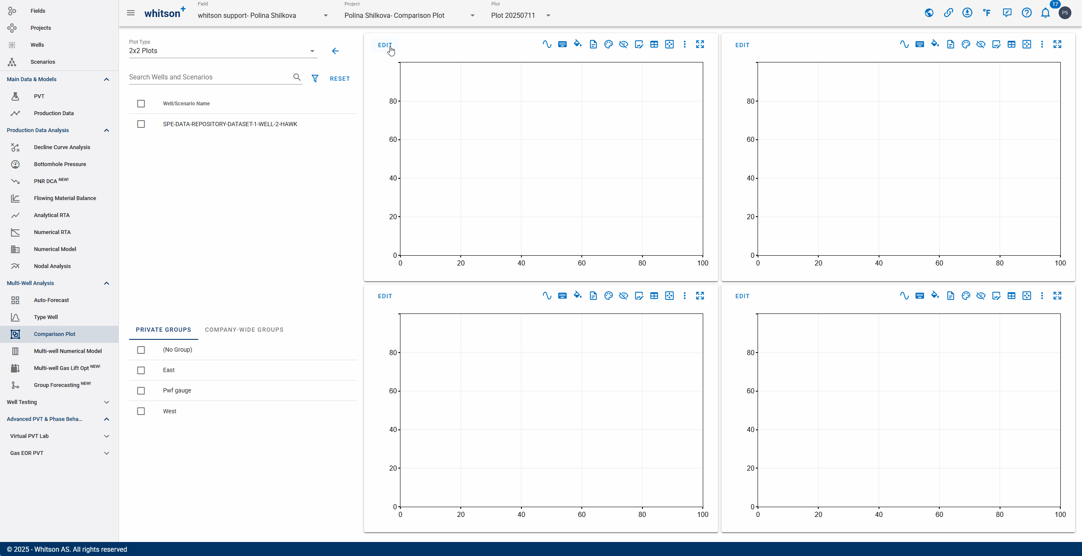Open color palette icon in top-right plot
Image resolution: width=1082 pixels, height=556 pixels.
966,44
